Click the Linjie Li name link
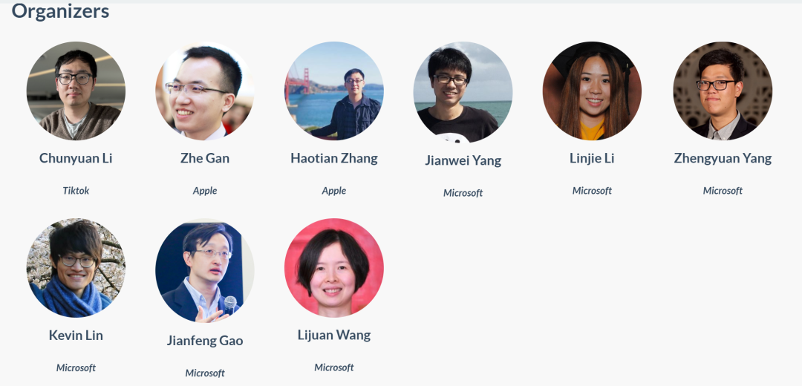The image size is (802, 386). pos(592,159)
